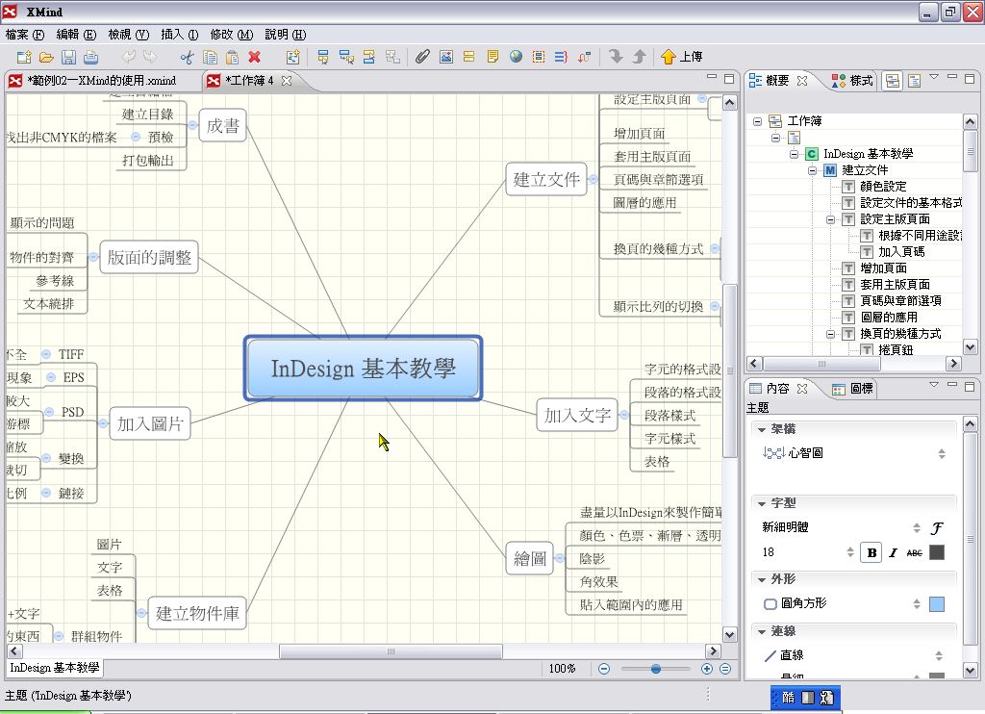985x714 pixels.
Task: Click the insert image icon
Action: coord(446,57)
